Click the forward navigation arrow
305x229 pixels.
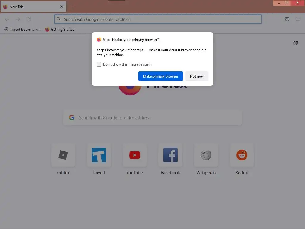click(18, 19)
